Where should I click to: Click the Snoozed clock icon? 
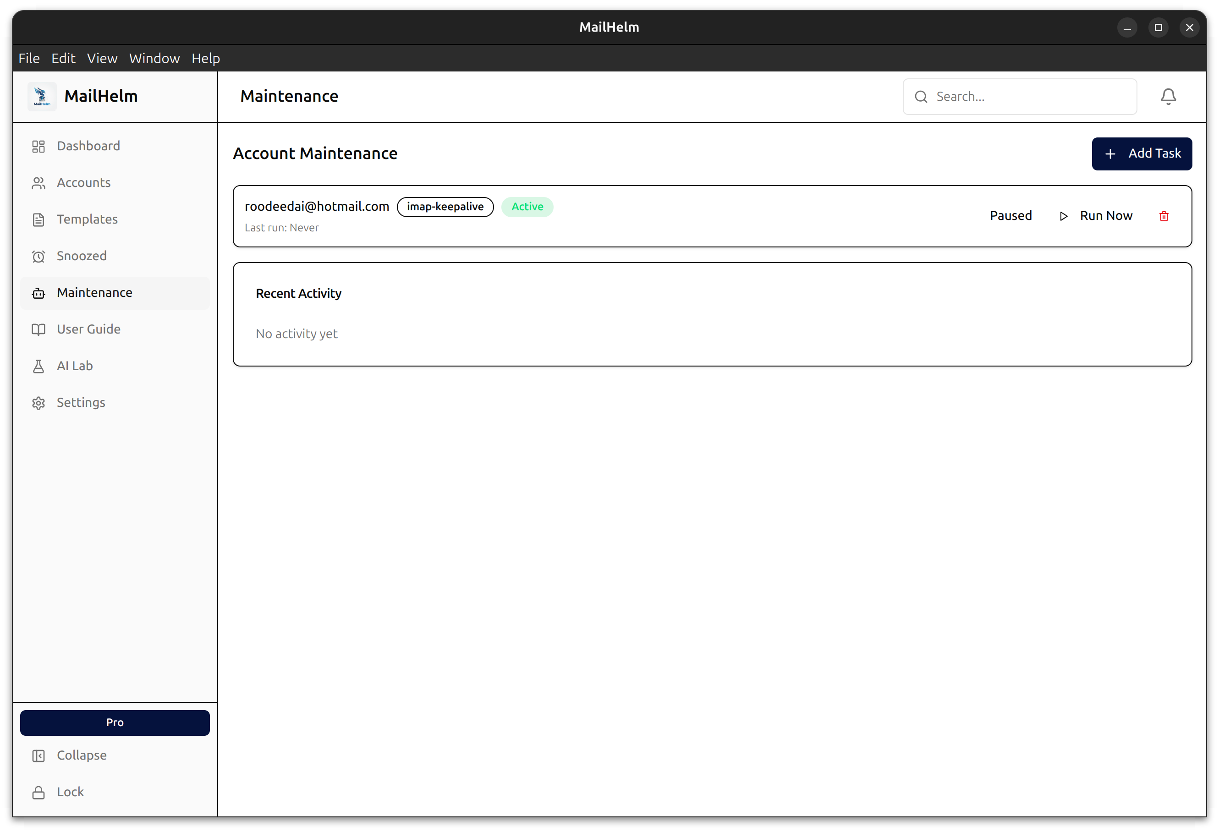[38, 257]
